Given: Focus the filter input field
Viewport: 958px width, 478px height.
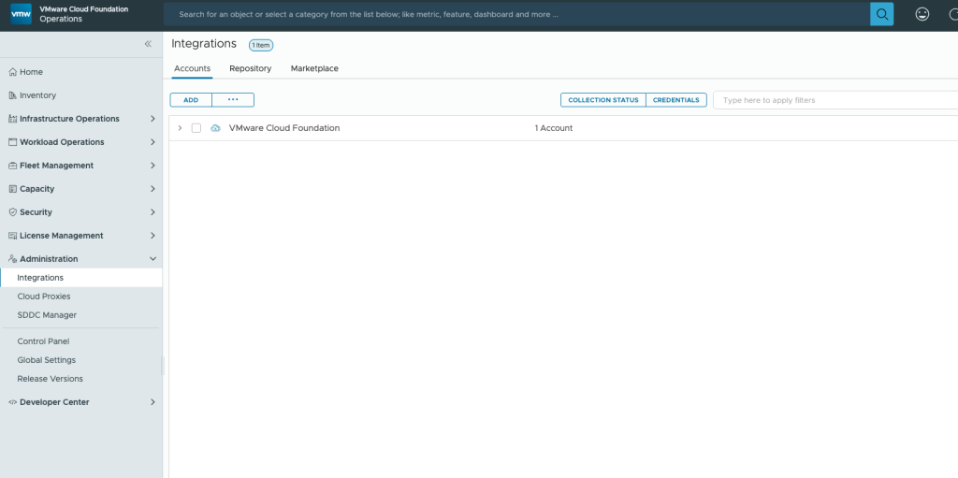Looking at the screenshot, I should [x=833, y=100].
